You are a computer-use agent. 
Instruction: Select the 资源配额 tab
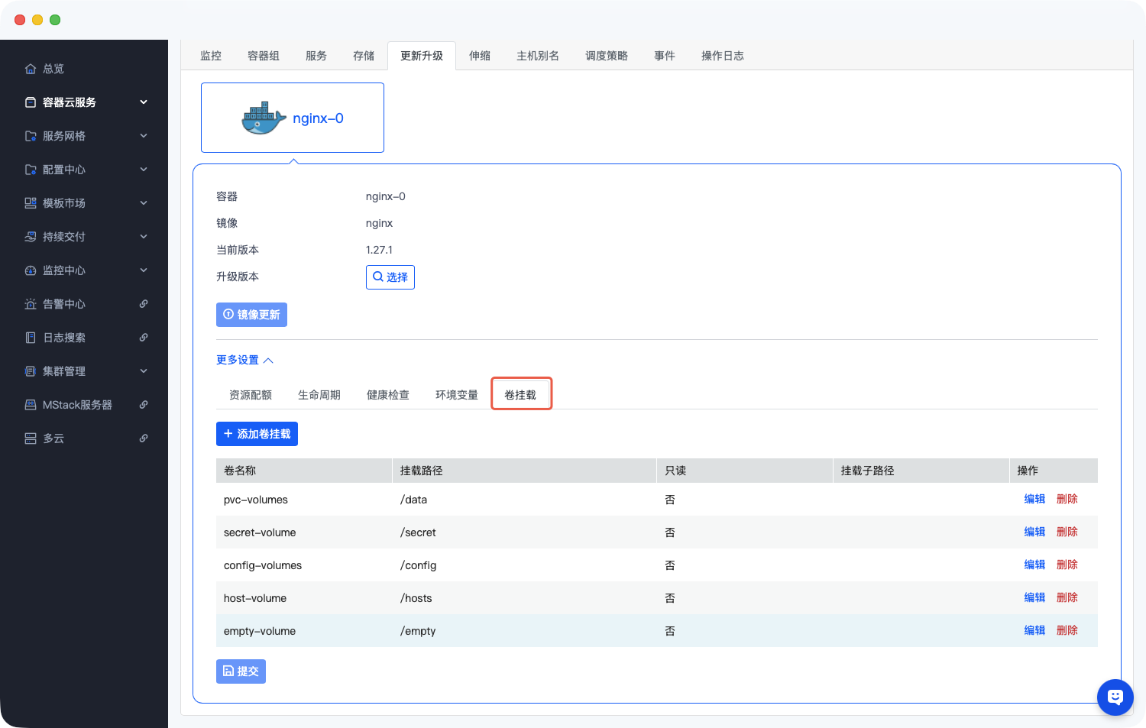coord(251,395)
